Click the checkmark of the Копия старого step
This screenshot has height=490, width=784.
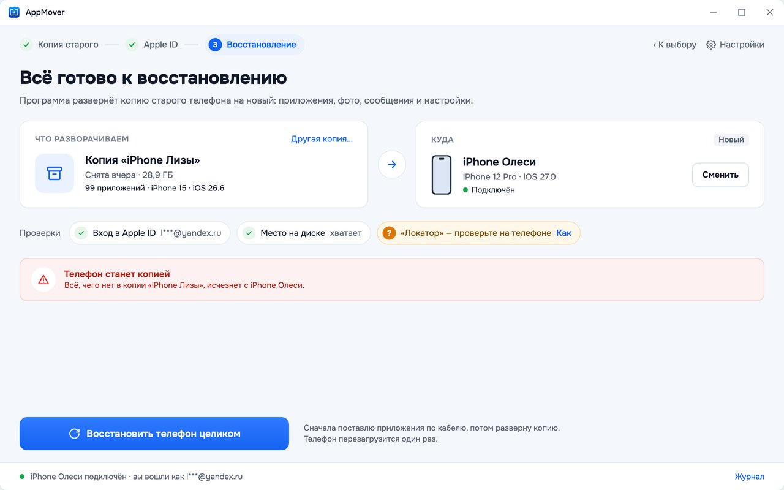click(x=26, y=45)
